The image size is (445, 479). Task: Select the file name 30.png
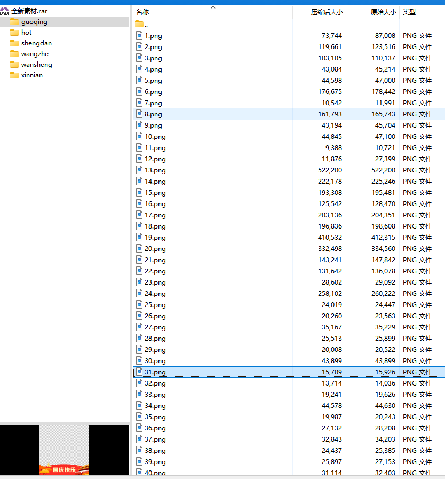point(155,361)
